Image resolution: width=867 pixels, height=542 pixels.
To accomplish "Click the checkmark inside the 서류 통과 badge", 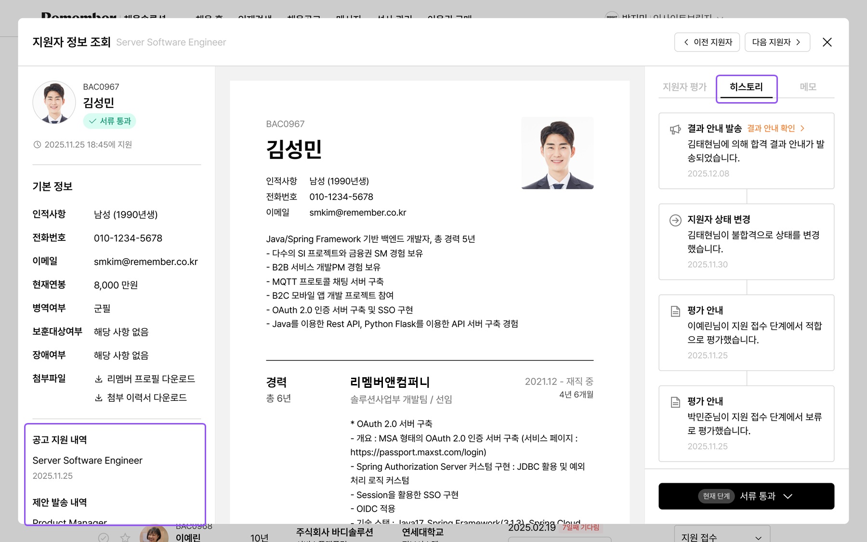I will [x=93, y=121].
